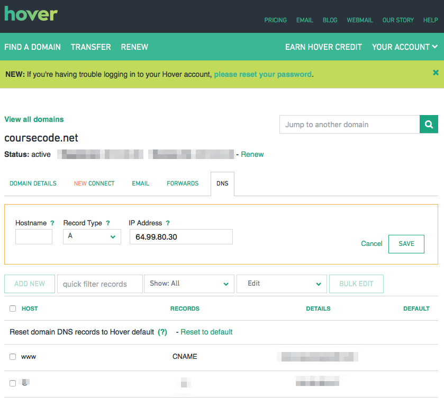Open the Edit actions dropdown
Screen dimensions: 444x405
pos(282,284)
